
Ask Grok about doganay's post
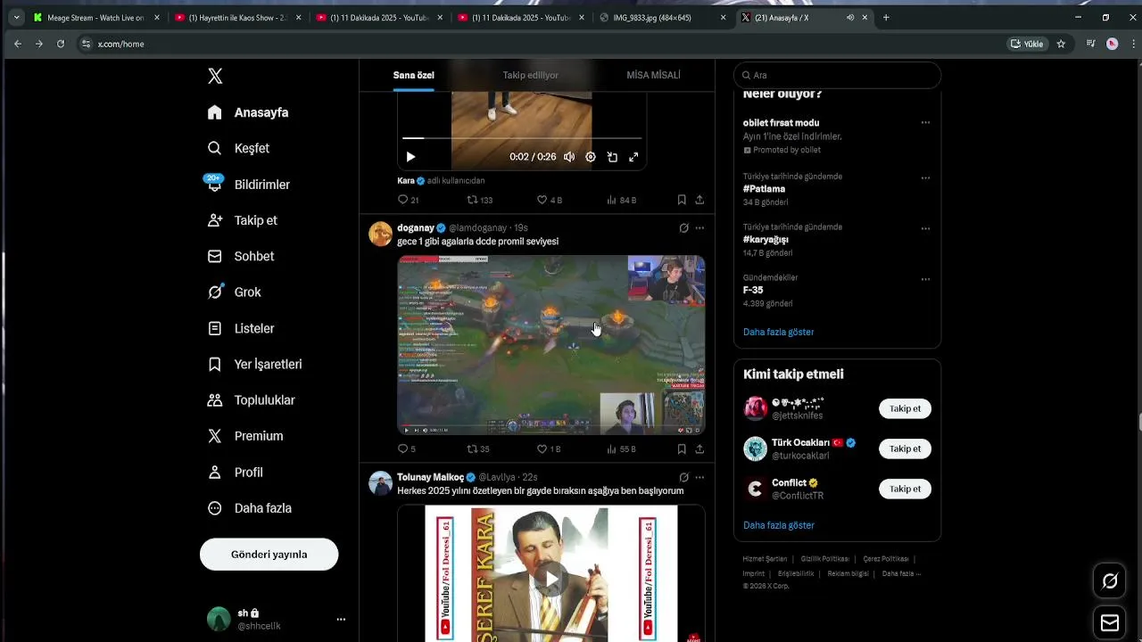coord(683,228)
